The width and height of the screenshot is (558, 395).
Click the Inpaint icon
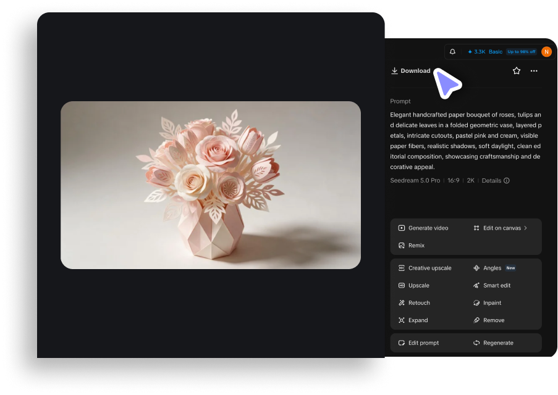point(476,303)
